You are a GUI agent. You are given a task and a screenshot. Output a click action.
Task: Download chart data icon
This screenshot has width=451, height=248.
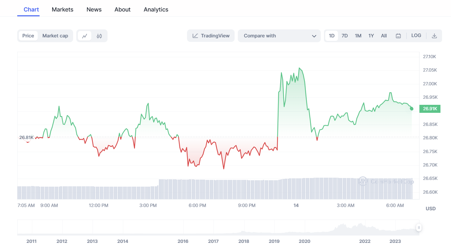(434, 36)
